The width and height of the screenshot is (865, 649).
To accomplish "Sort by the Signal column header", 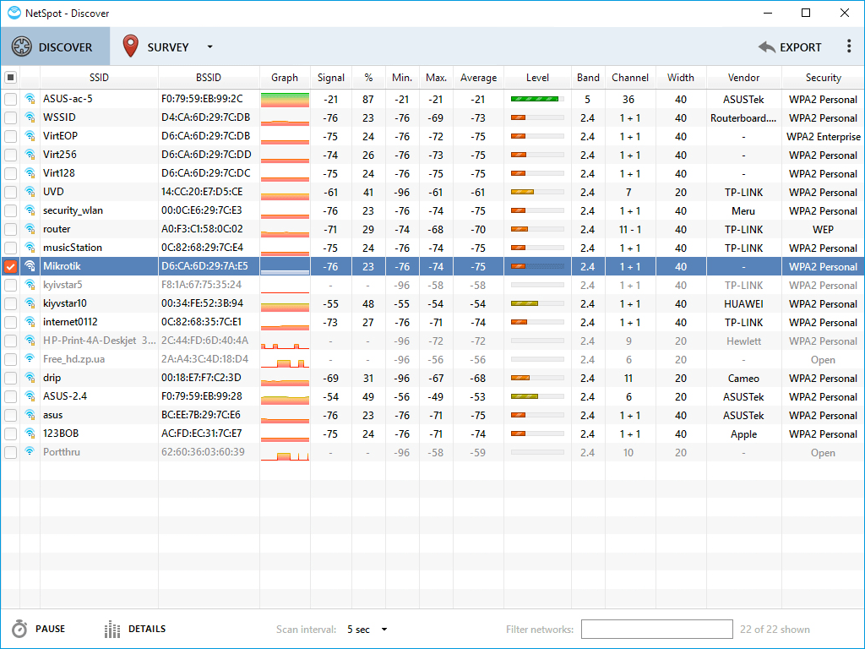I will pos(331,78).
